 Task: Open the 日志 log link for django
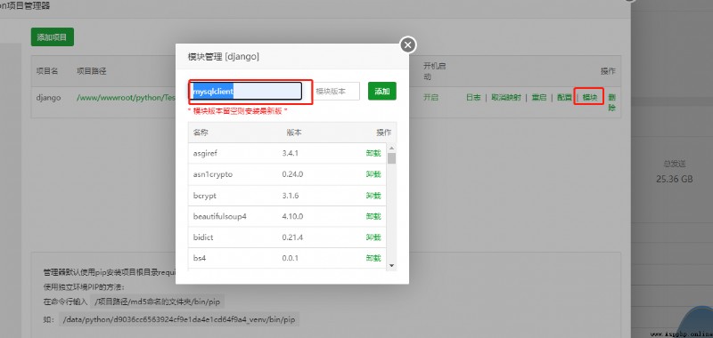coord(473,98)
